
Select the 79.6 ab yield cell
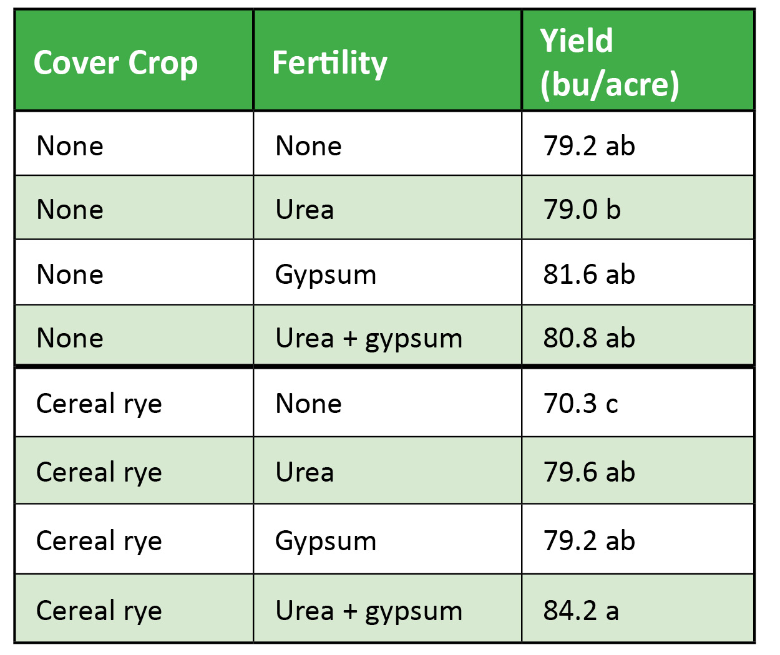pyautogui.click(x=588, y=472)
